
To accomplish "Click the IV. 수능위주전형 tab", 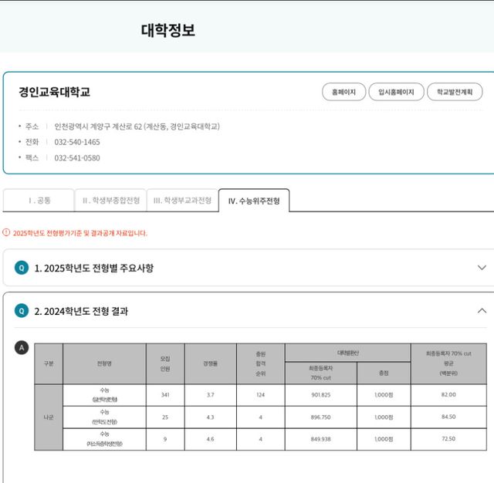I will pyautogui.click(x=254, y=201).
